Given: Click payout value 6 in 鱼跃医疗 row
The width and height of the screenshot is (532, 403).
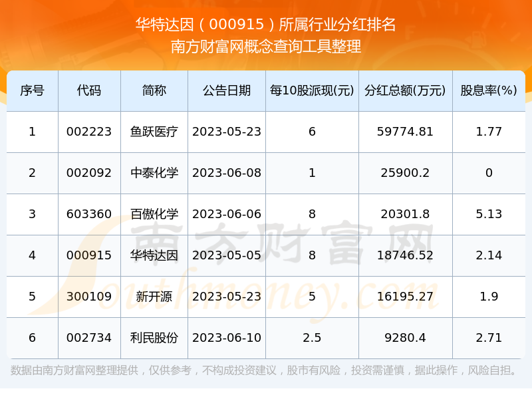Looking at the screenshot, I should pos(312,132).
